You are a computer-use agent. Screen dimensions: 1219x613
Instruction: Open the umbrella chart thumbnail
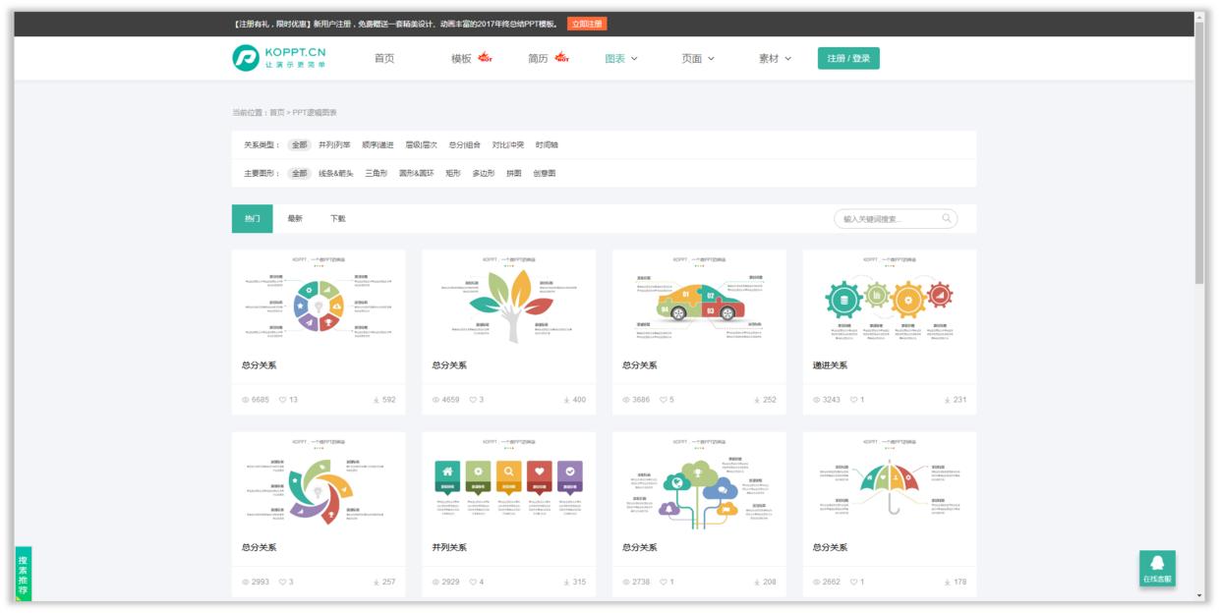coord(890,482)
